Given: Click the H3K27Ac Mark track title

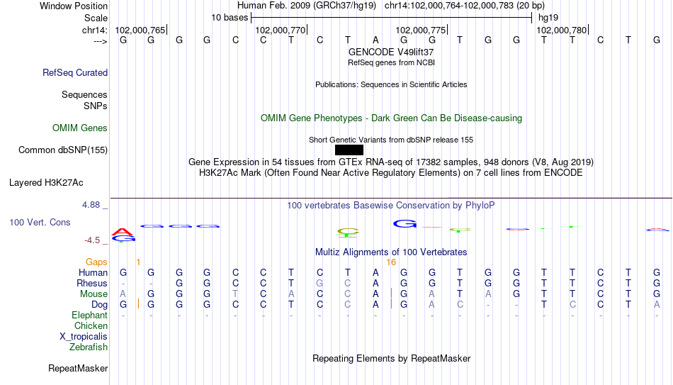Looking at the screenshot, I should point(391,173).
